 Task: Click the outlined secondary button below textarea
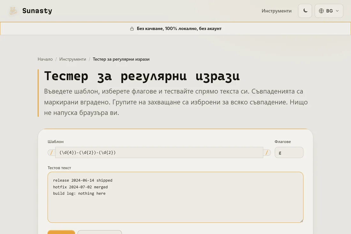coord(100,232)
